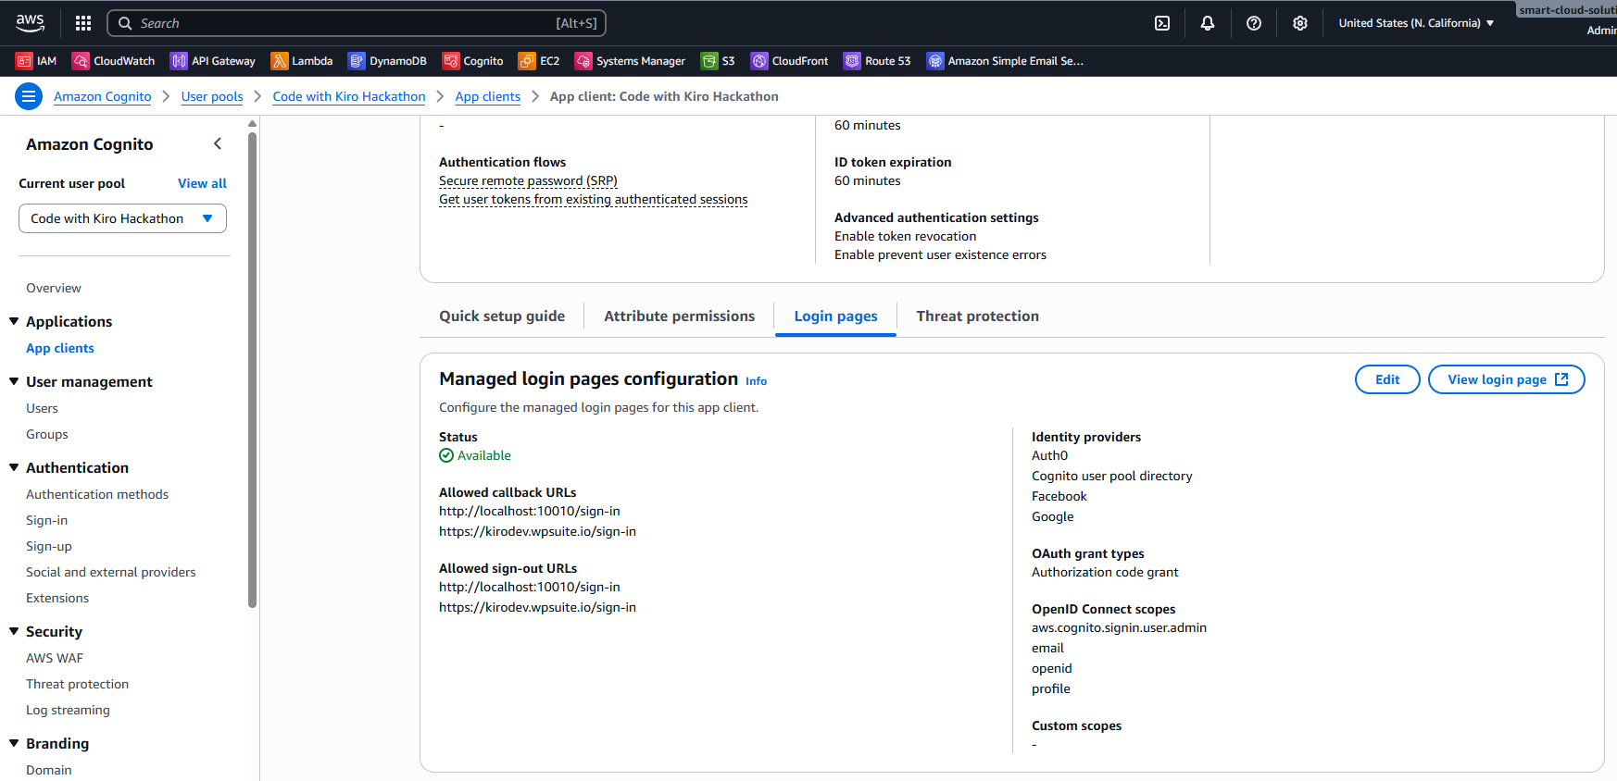
Task: Open Overview in the sidebar
Action: click(54, 288)
